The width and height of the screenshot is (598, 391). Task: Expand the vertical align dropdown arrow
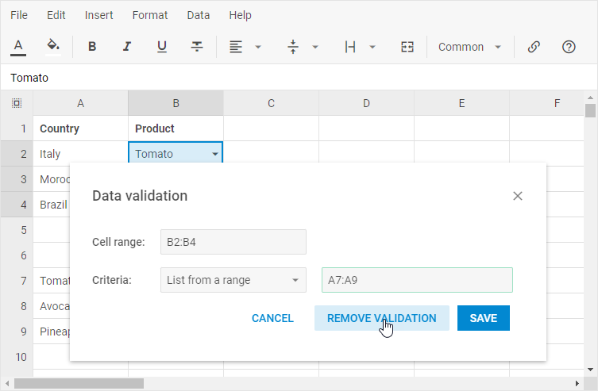coord(315,48)
